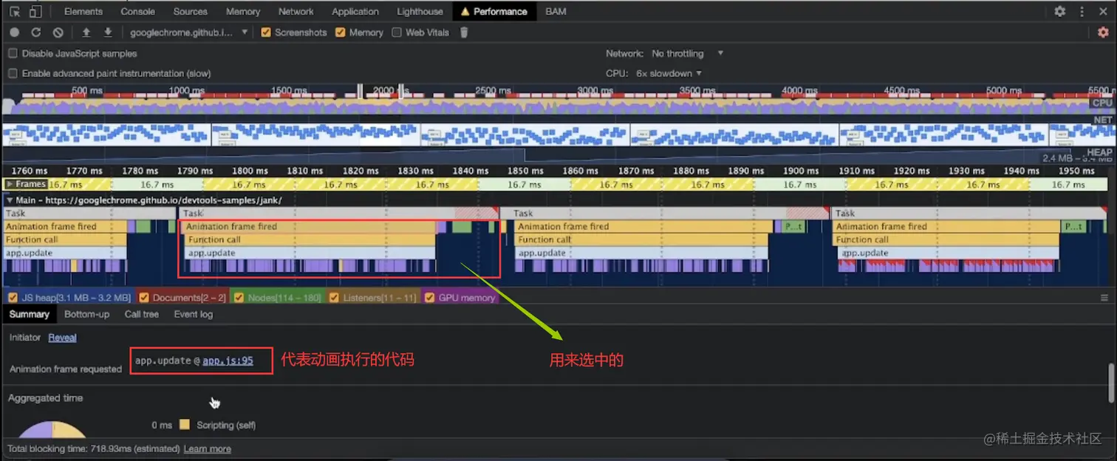Open the googlechrome.github.i... profile selector dropdown
This screenshot has width=1117, height=461.
[x=189, y=33]
